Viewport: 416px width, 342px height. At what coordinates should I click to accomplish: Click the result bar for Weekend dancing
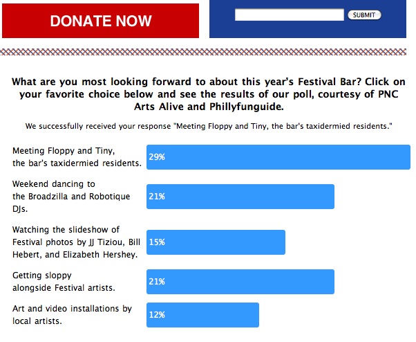coord(240,197)
